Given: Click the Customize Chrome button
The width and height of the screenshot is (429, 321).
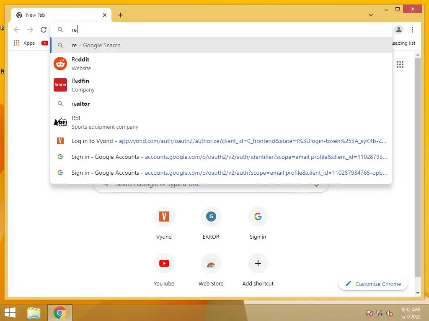Looking at the screenshot, I should [373, 284].
